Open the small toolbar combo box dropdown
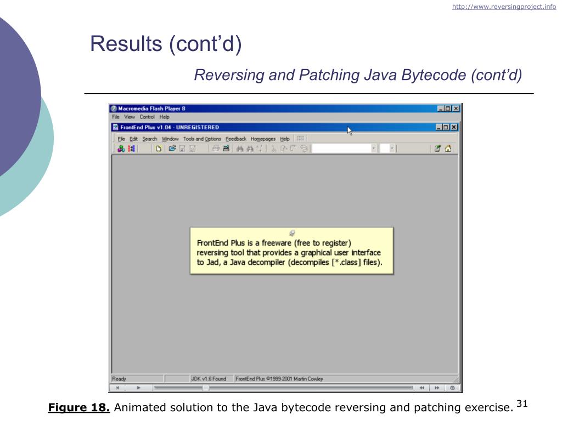This screenshot has height=421, width=562. pyautogui.click(x=392, y=148)
